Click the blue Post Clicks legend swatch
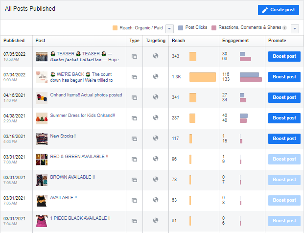 click(181, 28)
